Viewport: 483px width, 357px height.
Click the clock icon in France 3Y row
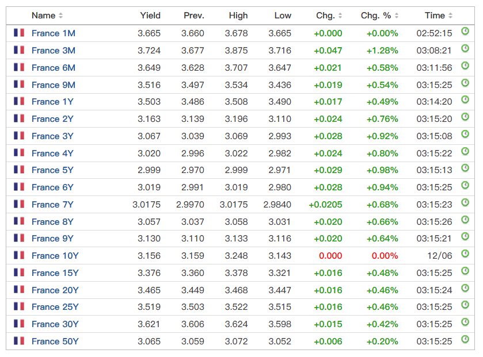pos(465,134)
